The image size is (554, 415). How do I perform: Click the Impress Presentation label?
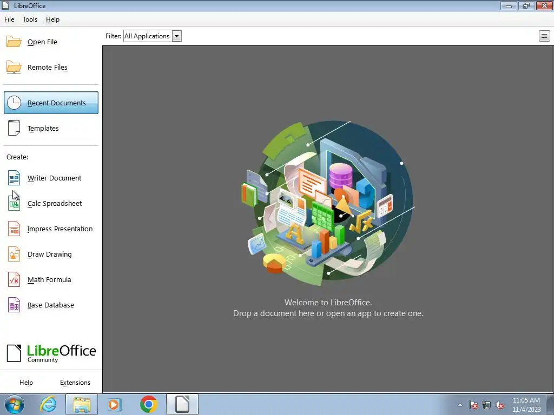pos(60,229)
